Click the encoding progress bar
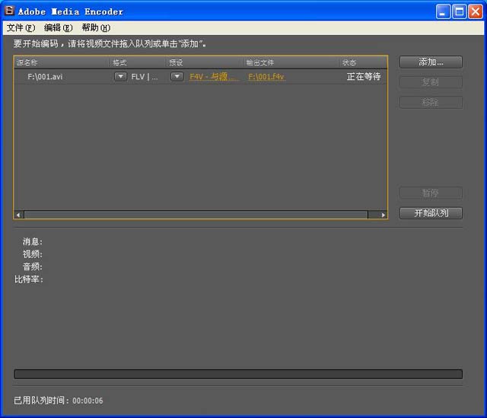487x418 pixels. [238, 374]
